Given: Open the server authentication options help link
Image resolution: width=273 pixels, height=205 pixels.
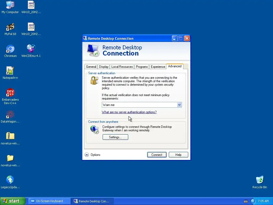Looking at the screenshot, I should [x=129, y=112].
